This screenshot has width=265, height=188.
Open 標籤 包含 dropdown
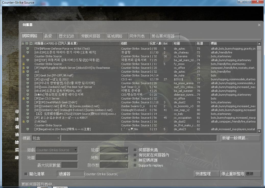coord(46,138)
